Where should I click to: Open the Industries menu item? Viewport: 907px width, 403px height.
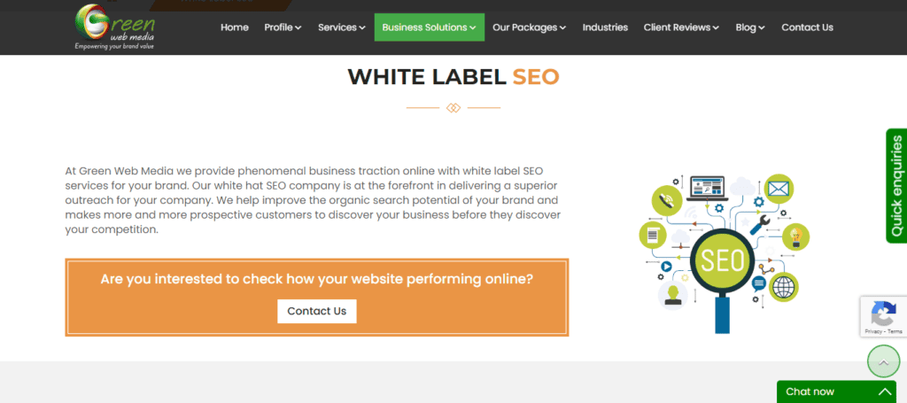click(605, 27)
